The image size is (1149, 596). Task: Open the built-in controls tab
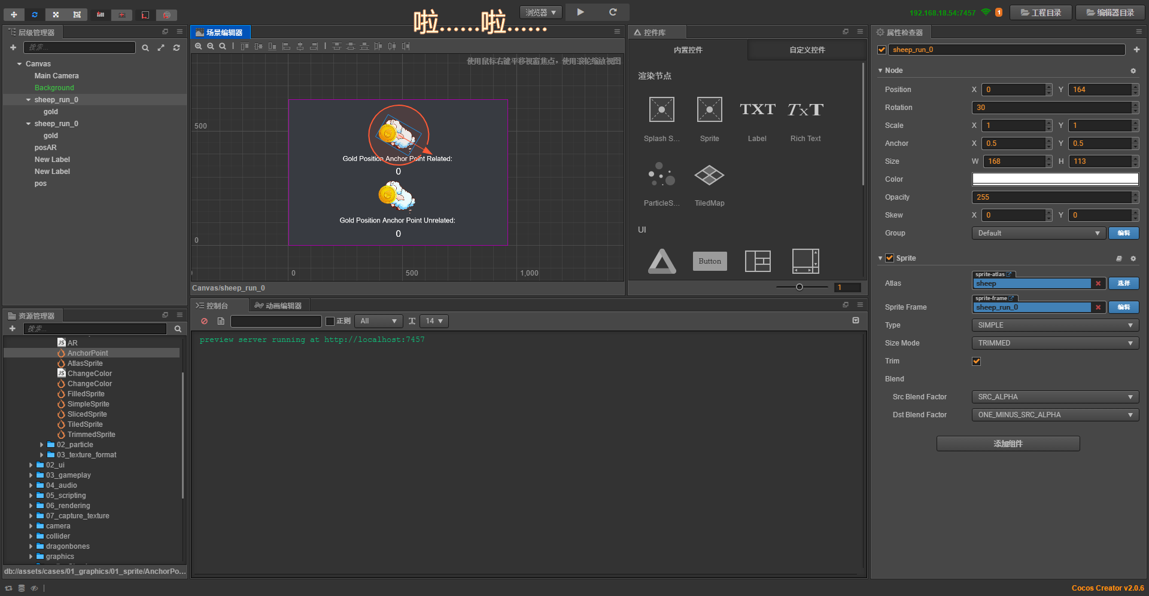pos(688,50)
